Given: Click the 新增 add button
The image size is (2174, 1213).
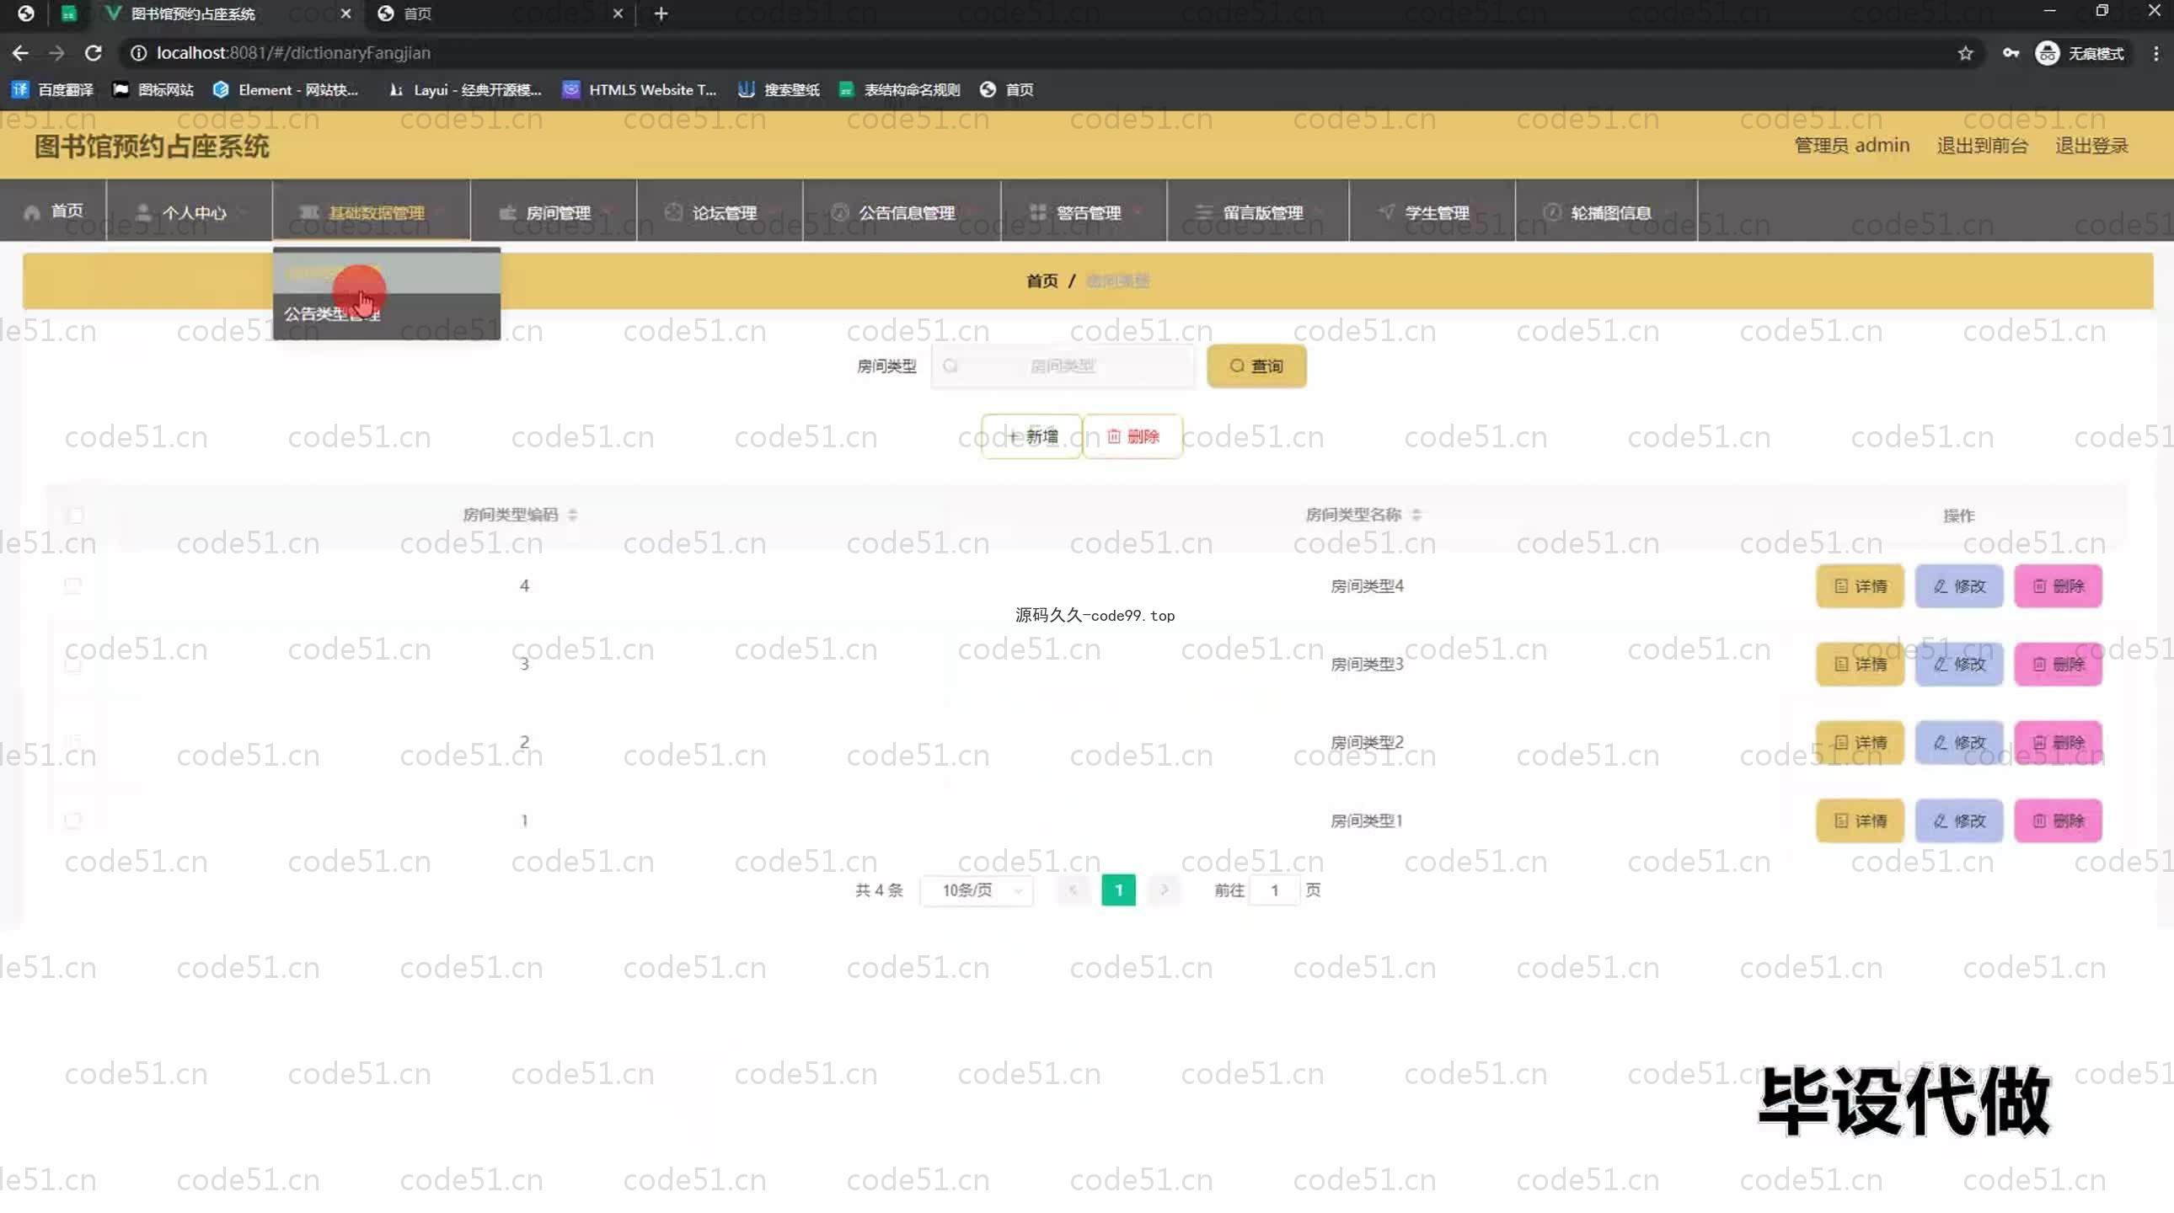Looking at the screenshot, I should pos(1031,436).
